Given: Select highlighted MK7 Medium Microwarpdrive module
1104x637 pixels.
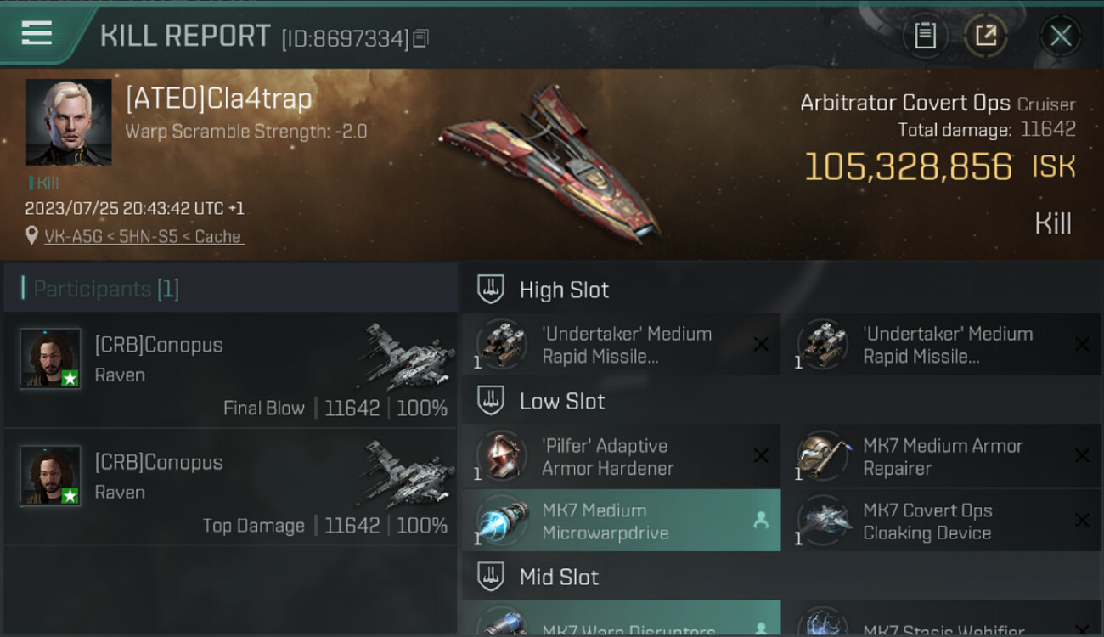Looking at the screenshot, I should click(621, 521).
